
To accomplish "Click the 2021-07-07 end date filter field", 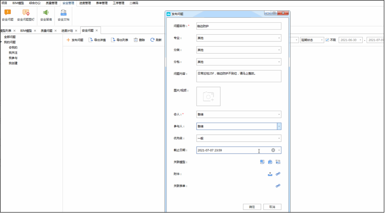I will (x=376, y=40).
